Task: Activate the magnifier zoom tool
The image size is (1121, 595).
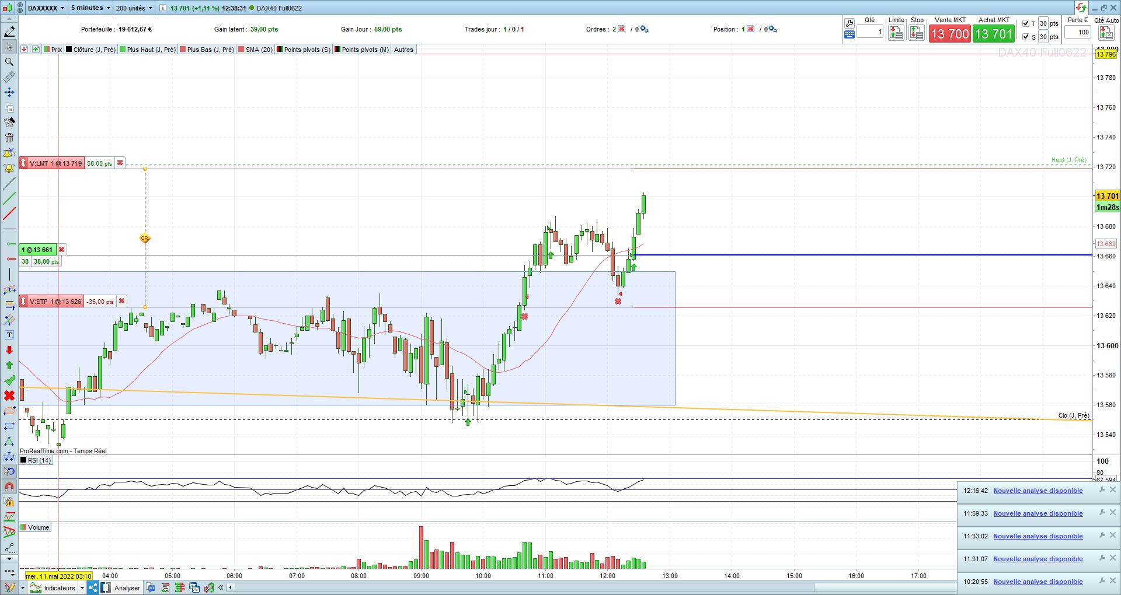Action: click(9, 62)
